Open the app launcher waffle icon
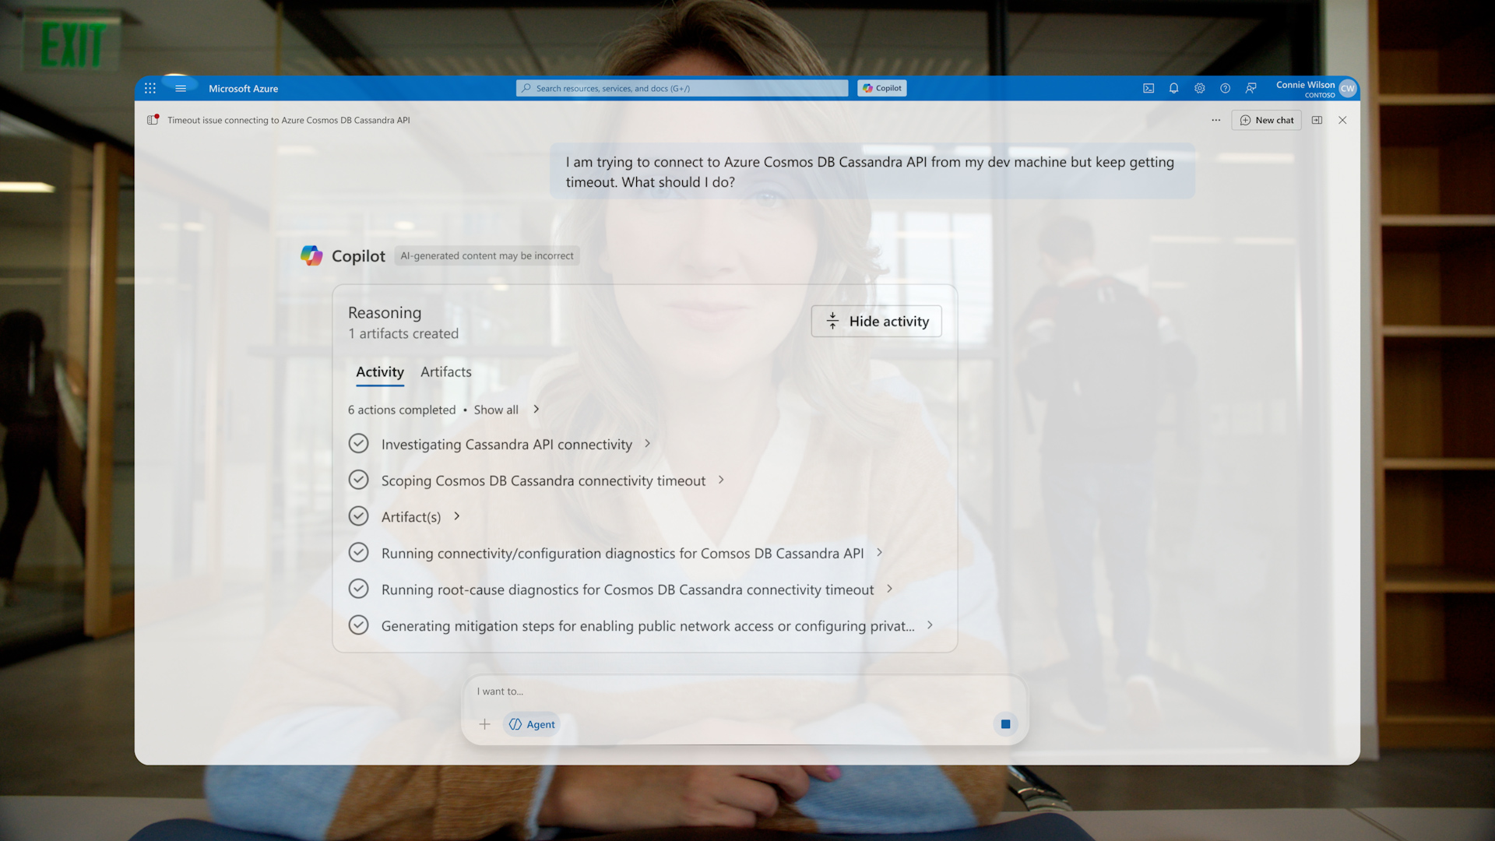The height and width of the screenshot is (841, 1495). pyautogui.click(x=150, y=89)
